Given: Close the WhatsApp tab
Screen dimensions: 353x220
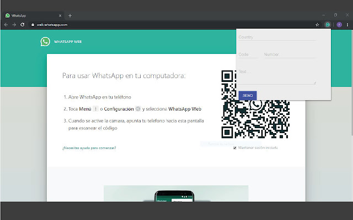Looking at the screenshot, I should pos(60,16).
